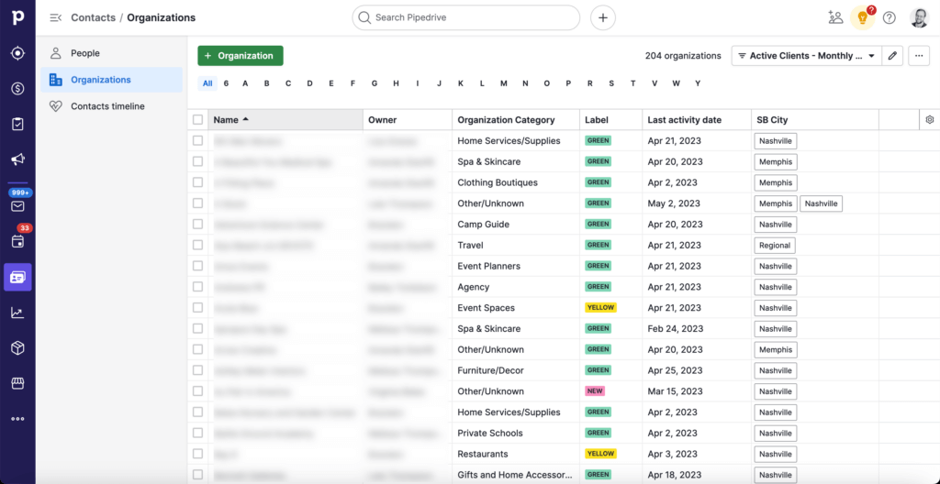
Task: Sort by the SB City header
Action: coord(815,120)
